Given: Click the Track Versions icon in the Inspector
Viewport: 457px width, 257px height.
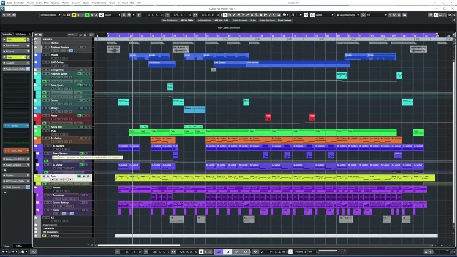Looking at the screenshot, I should (x=29, y=45).
